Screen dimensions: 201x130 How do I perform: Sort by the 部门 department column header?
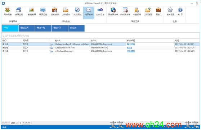coord(12,41)
